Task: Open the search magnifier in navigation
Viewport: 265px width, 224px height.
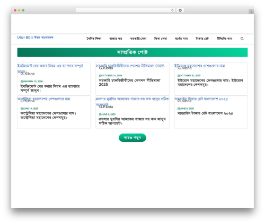Action: [242, 39]
